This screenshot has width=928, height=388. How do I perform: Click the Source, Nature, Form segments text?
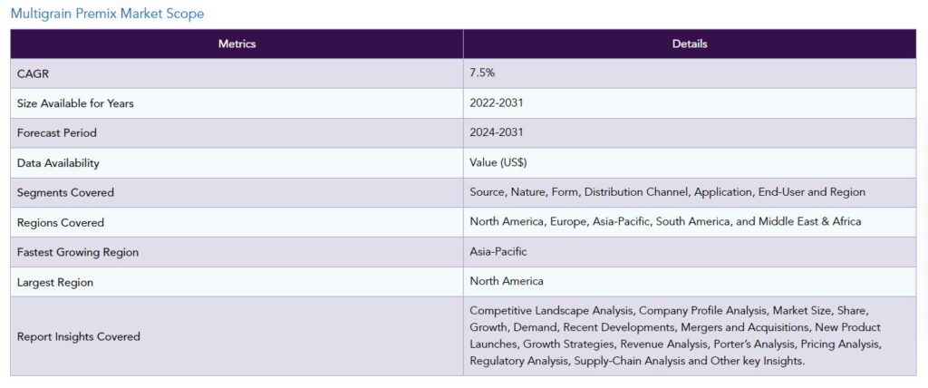(668, 192)
